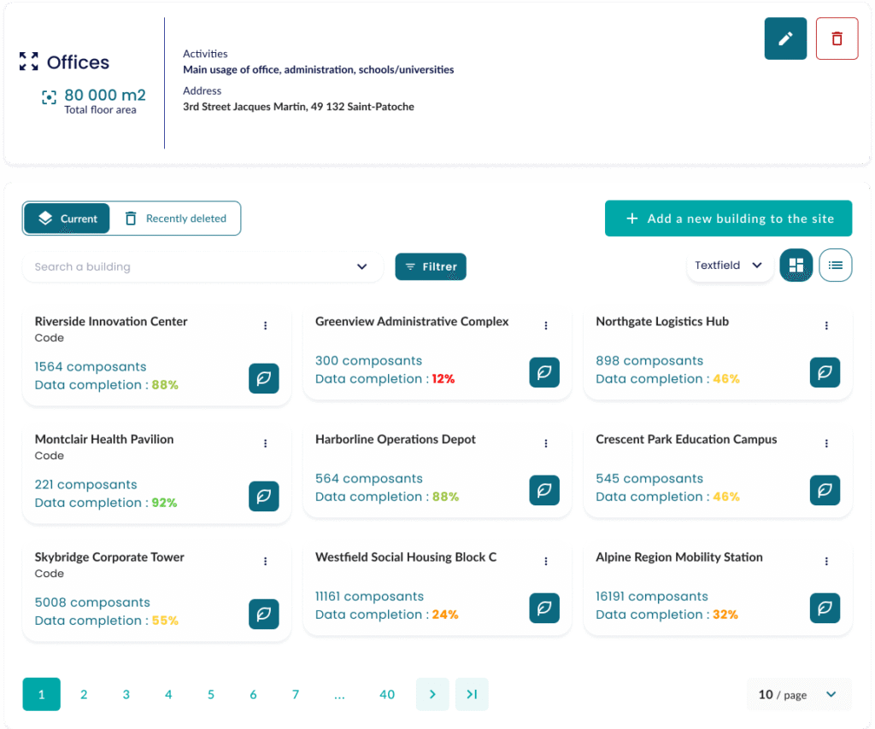Switch to list view layout
Viewport: 875px width, 729px height.
[835, 265]
